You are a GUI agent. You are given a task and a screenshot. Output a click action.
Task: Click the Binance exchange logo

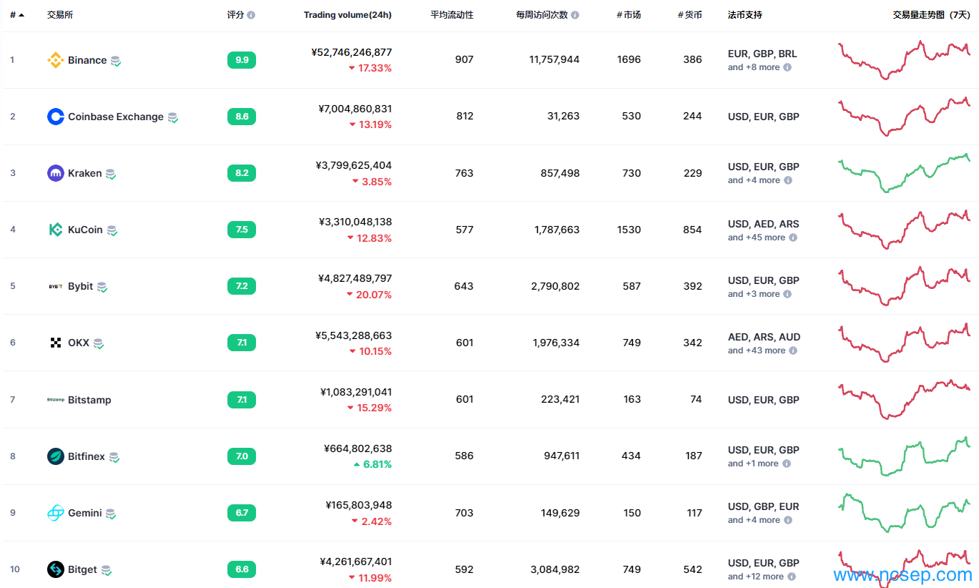56,60
